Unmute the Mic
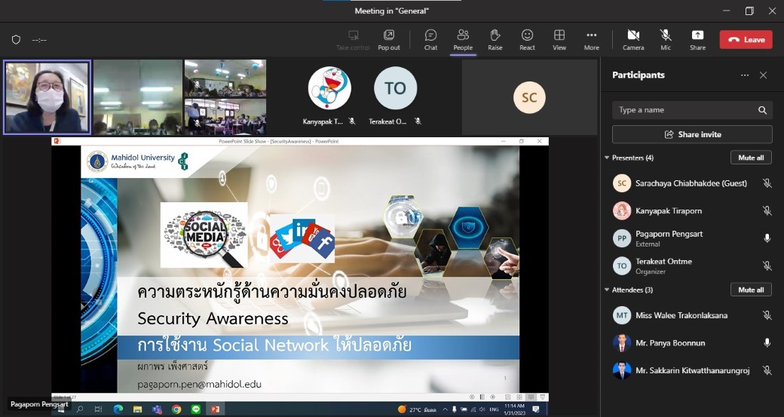784x417 pixels. (x=666, y=39)
